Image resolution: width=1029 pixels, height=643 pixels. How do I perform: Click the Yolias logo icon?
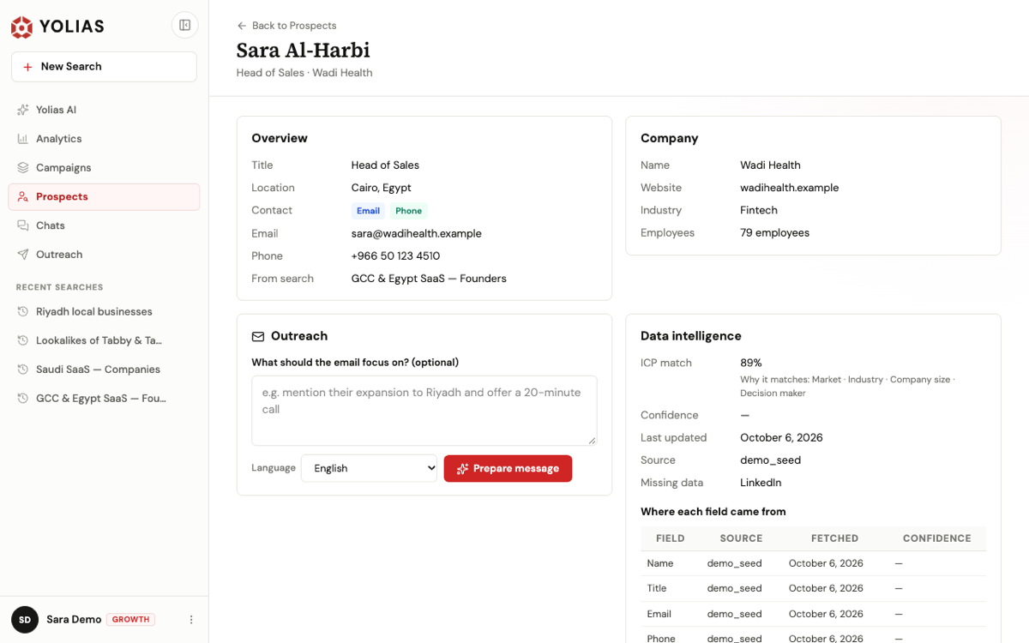pyautogui.click(x=21, y=27)
